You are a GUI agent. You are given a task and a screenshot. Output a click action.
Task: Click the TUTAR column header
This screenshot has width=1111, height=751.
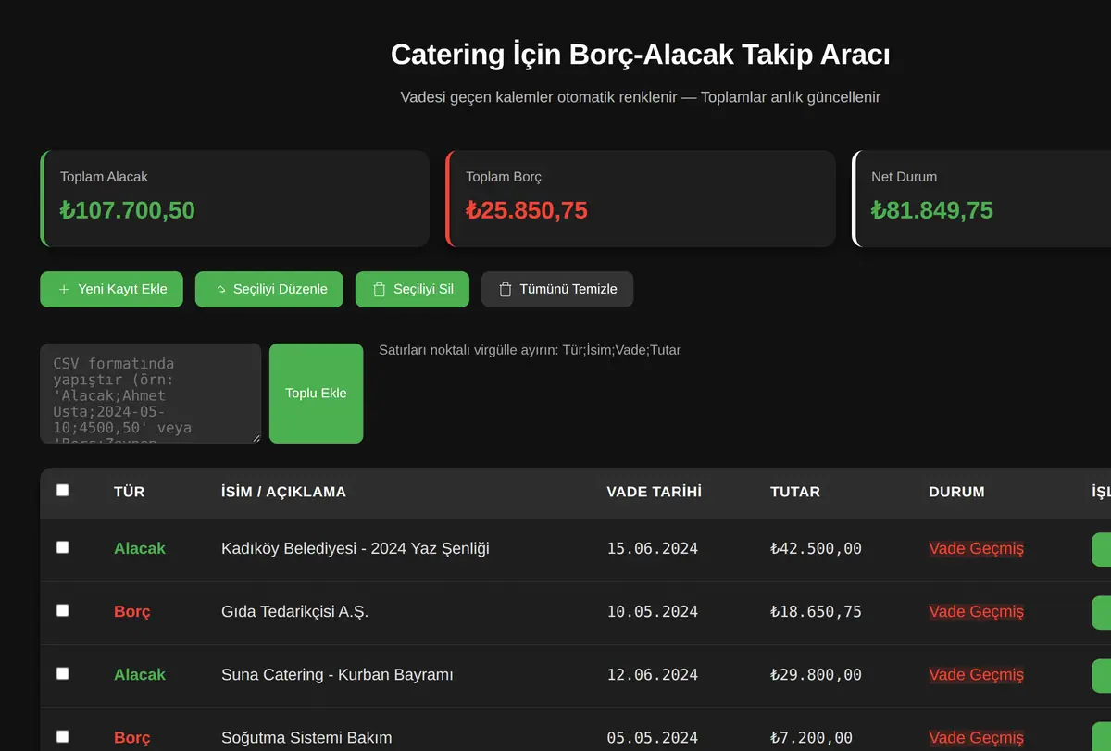(795, 492)
